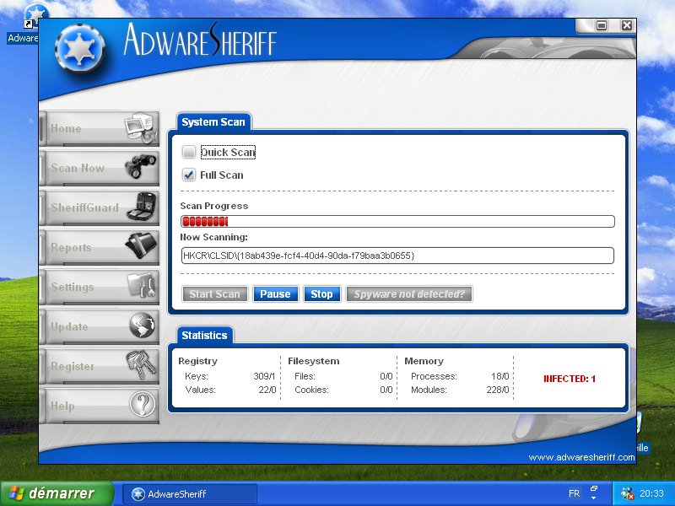Open Help via the question mark icon
Screen dimensions: 675x506
pyautogui.click(x=143, y=404)
